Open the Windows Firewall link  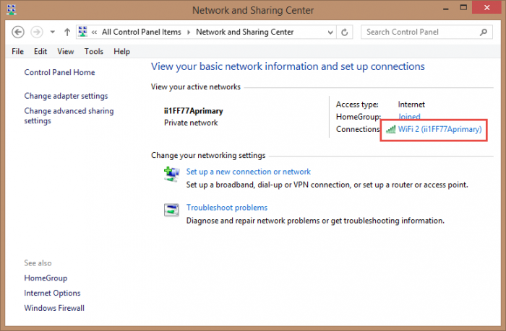54,308
